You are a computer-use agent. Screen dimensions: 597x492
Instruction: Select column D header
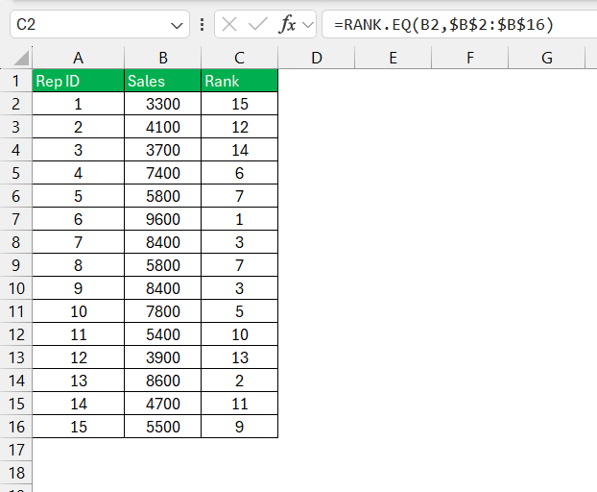pyautogui.click(x=317, y=58)
